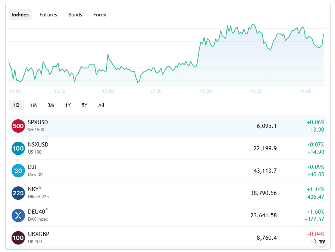Click the 18:00 time axis label

coord(206,91)
